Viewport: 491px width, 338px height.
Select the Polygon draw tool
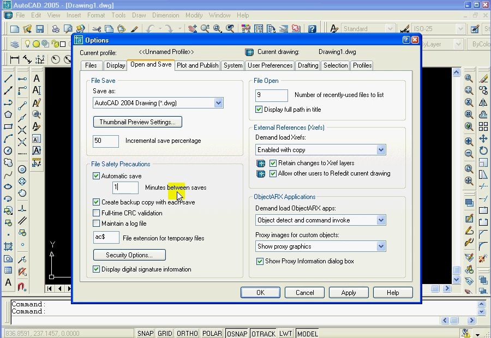[8, 114]
